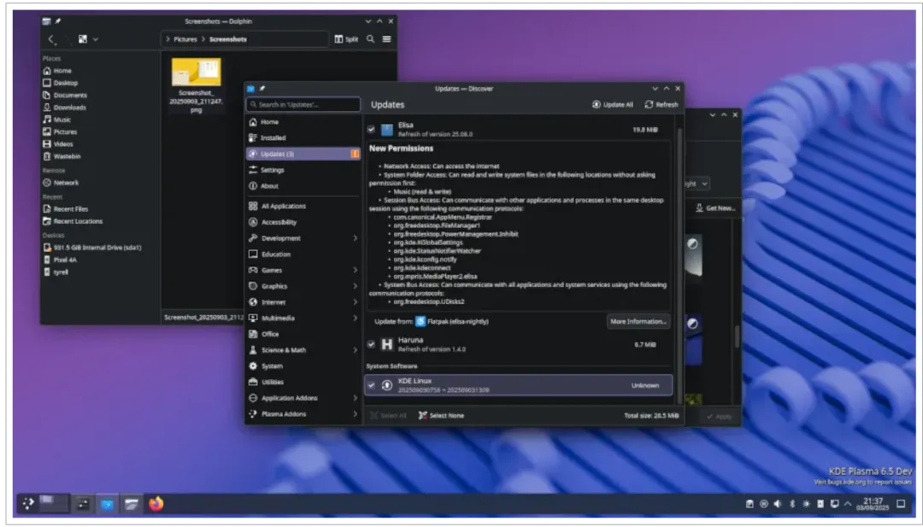Viewport: 923px width, 527px height.
Task: Select Updates (3) in Discover sidebar
Action: [303, 154]
